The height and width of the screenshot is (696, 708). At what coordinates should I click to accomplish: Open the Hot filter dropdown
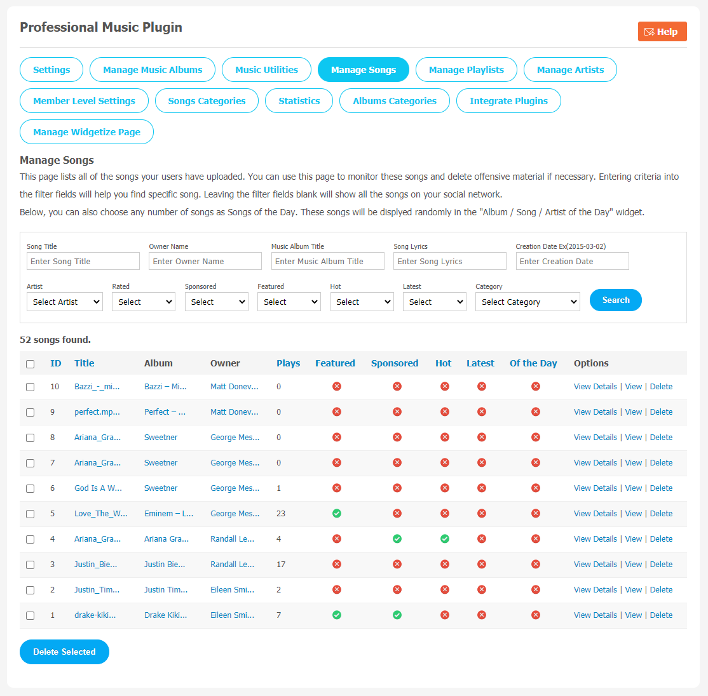362,302
